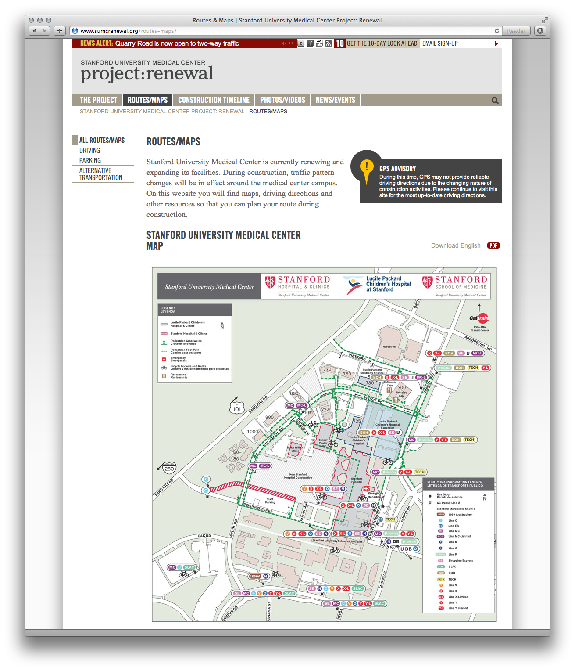The height and width of the screenshot is (671, 575).
Task: Reload the page with refresh icon
Action: 496,31
